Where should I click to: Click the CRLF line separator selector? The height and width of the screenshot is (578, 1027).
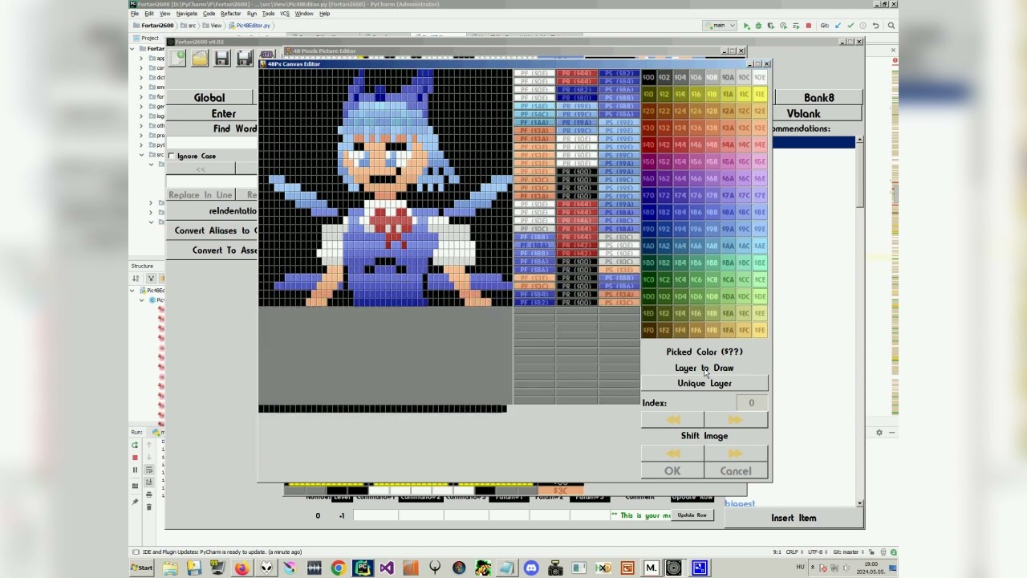794,552
